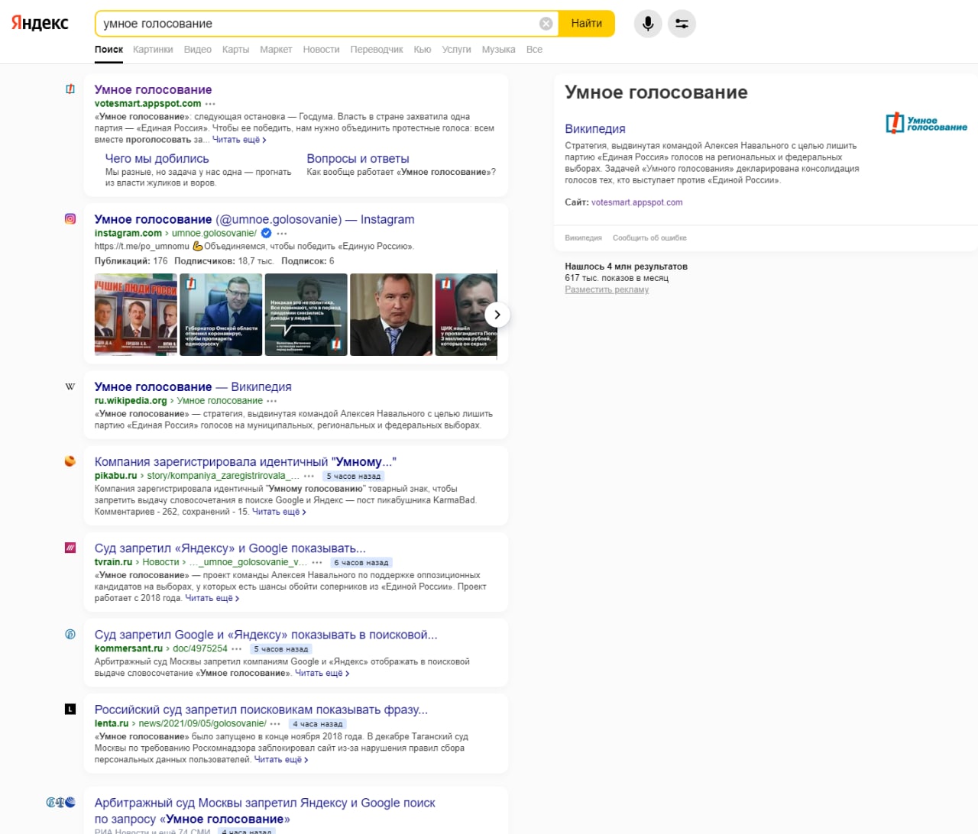978x834 pixels.
Task: Open the three-dot menu next to votesmart.appspot.com
Action: pos(210,104)
